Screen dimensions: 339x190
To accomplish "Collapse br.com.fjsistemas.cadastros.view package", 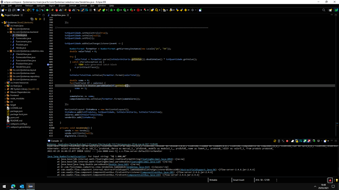I will 8,51.
